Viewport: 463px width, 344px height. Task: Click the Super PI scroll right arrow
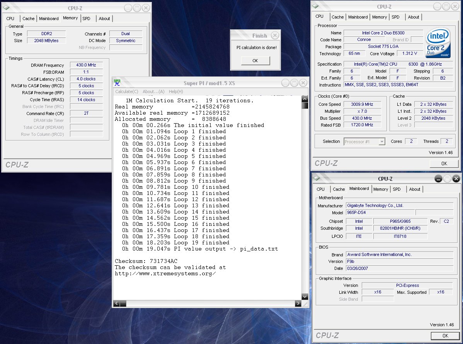coord(298,303)
